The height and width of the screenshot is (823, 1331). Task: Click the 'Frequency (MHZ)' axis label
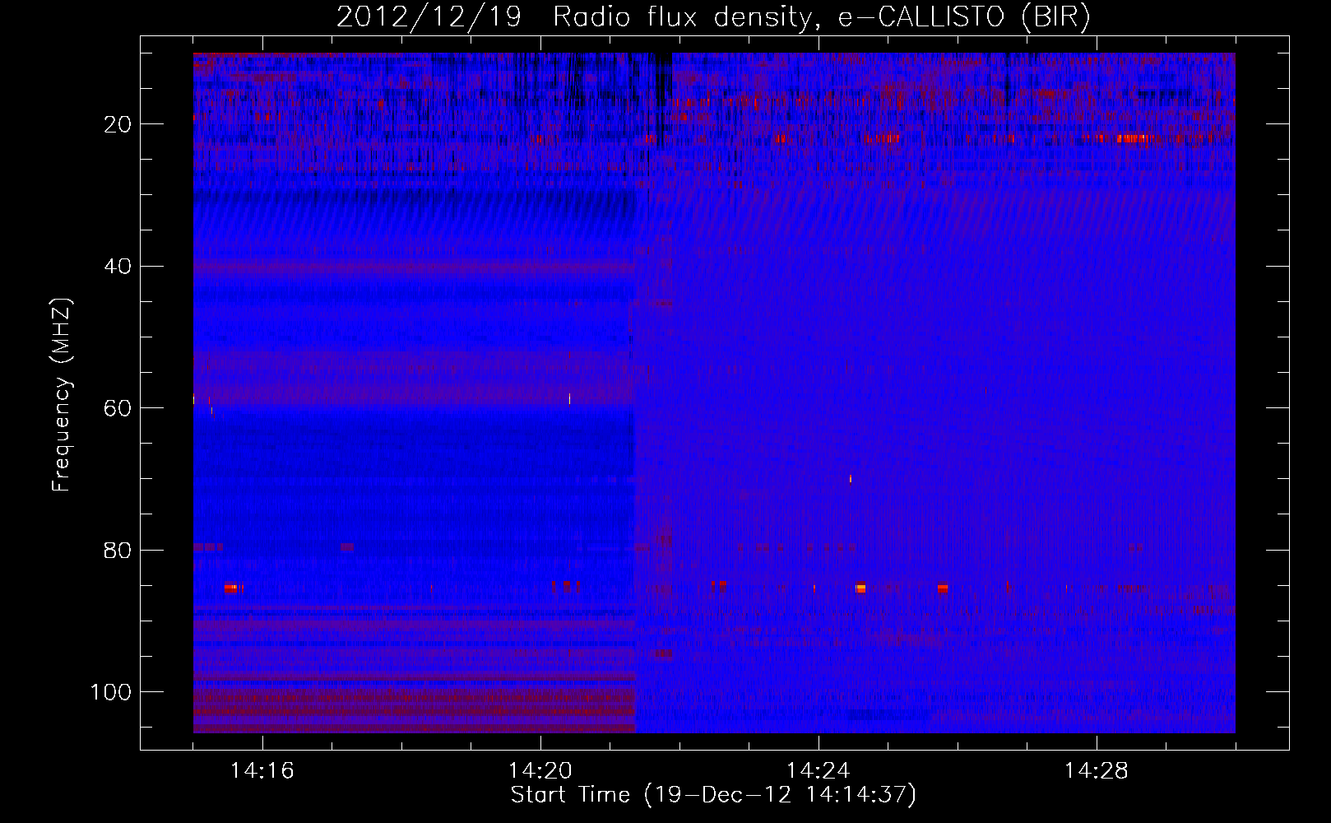click(62, 395)
